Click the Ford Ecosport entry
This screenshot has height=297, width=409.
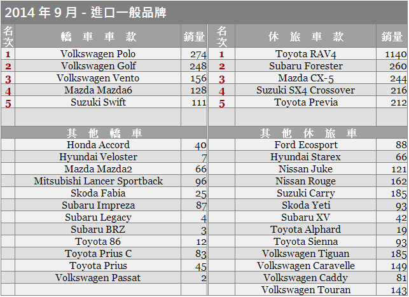tap(306, 145)
